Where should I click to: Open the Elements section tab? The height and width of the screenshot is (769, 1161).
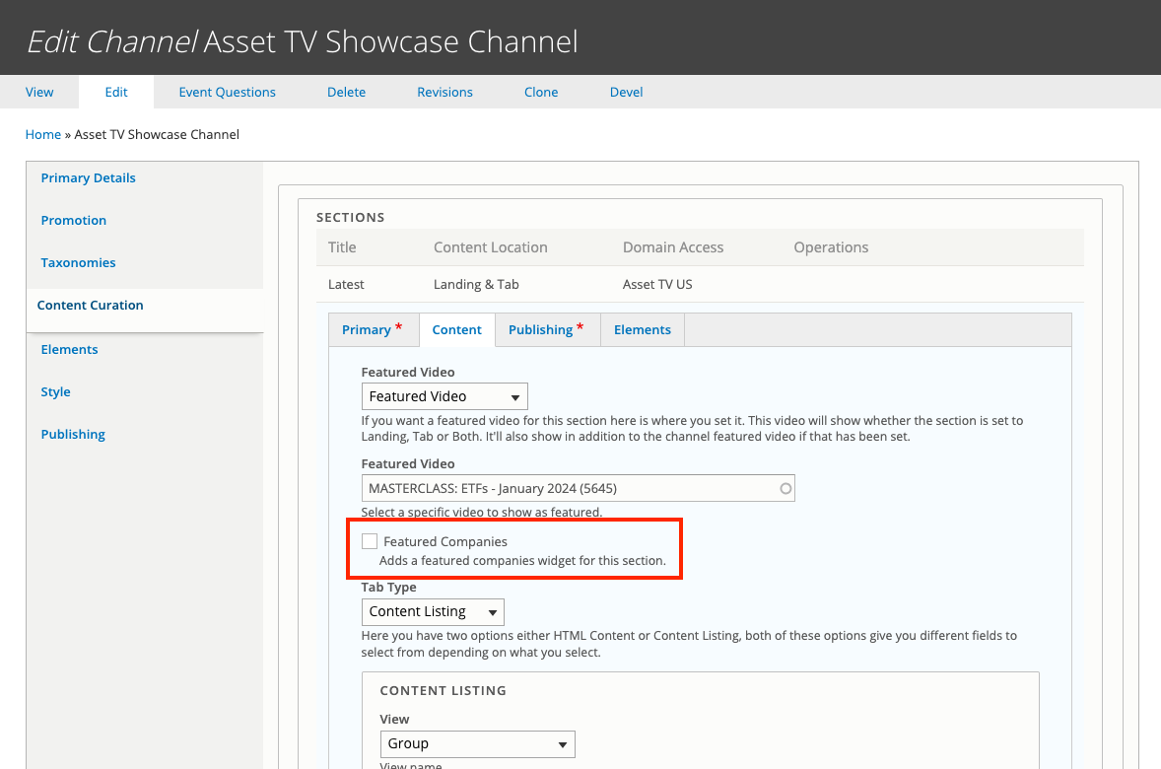pos(642,329)
